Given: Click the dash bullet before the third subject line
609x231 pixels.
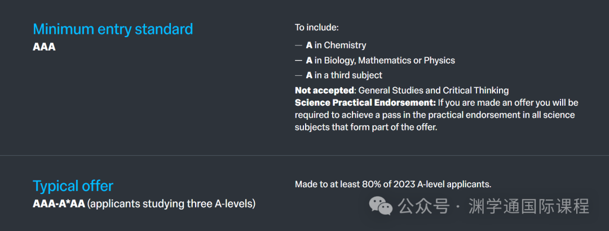Looking at the screenshot, I should (298, 75).
